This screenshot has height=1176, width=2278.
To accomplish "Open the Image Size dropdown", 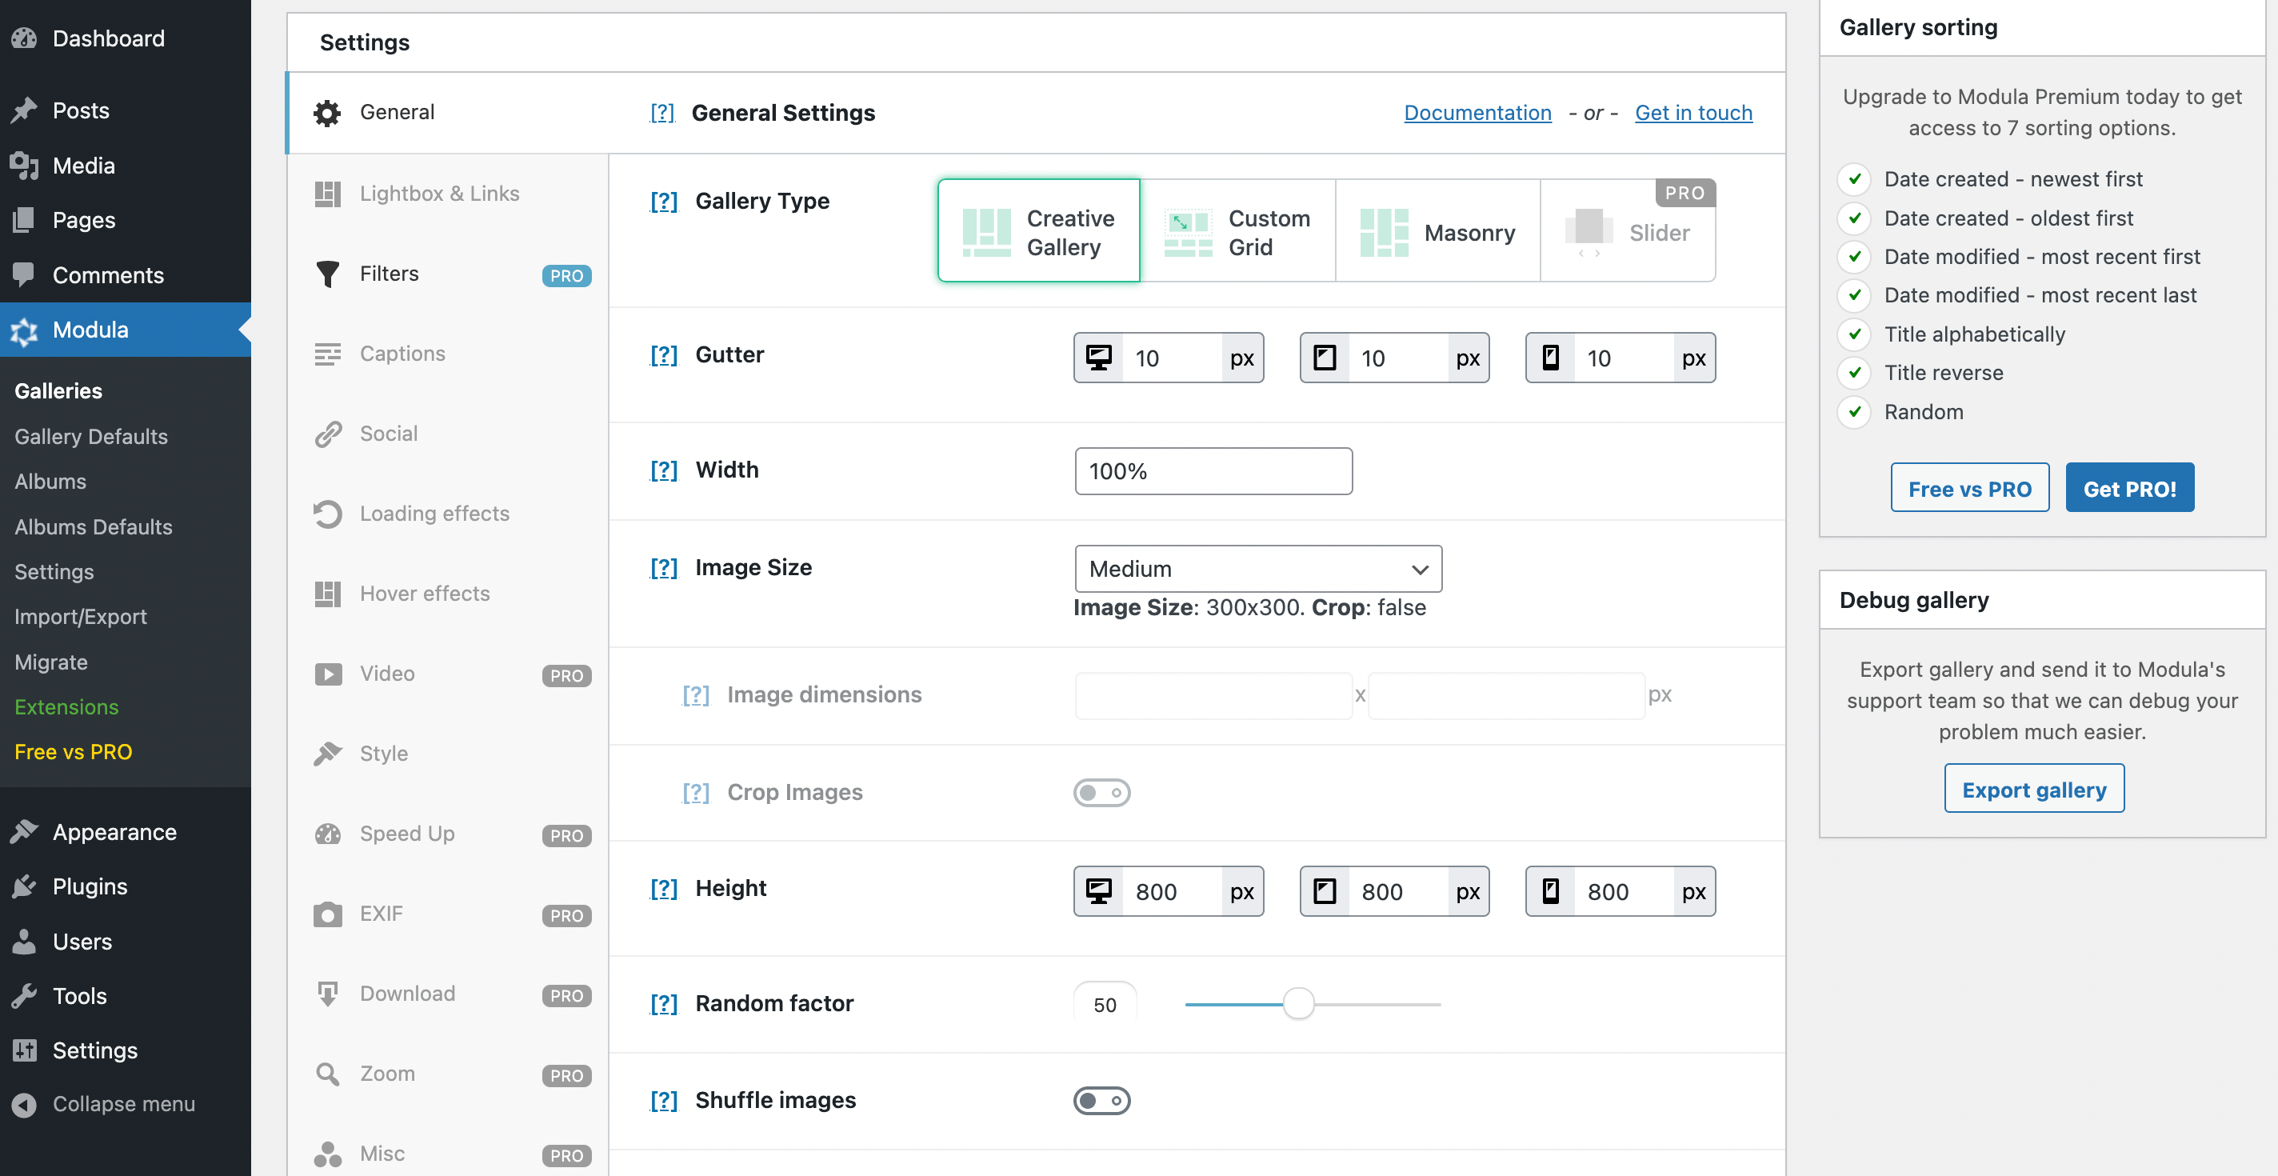I will (x=1257, y=569).
